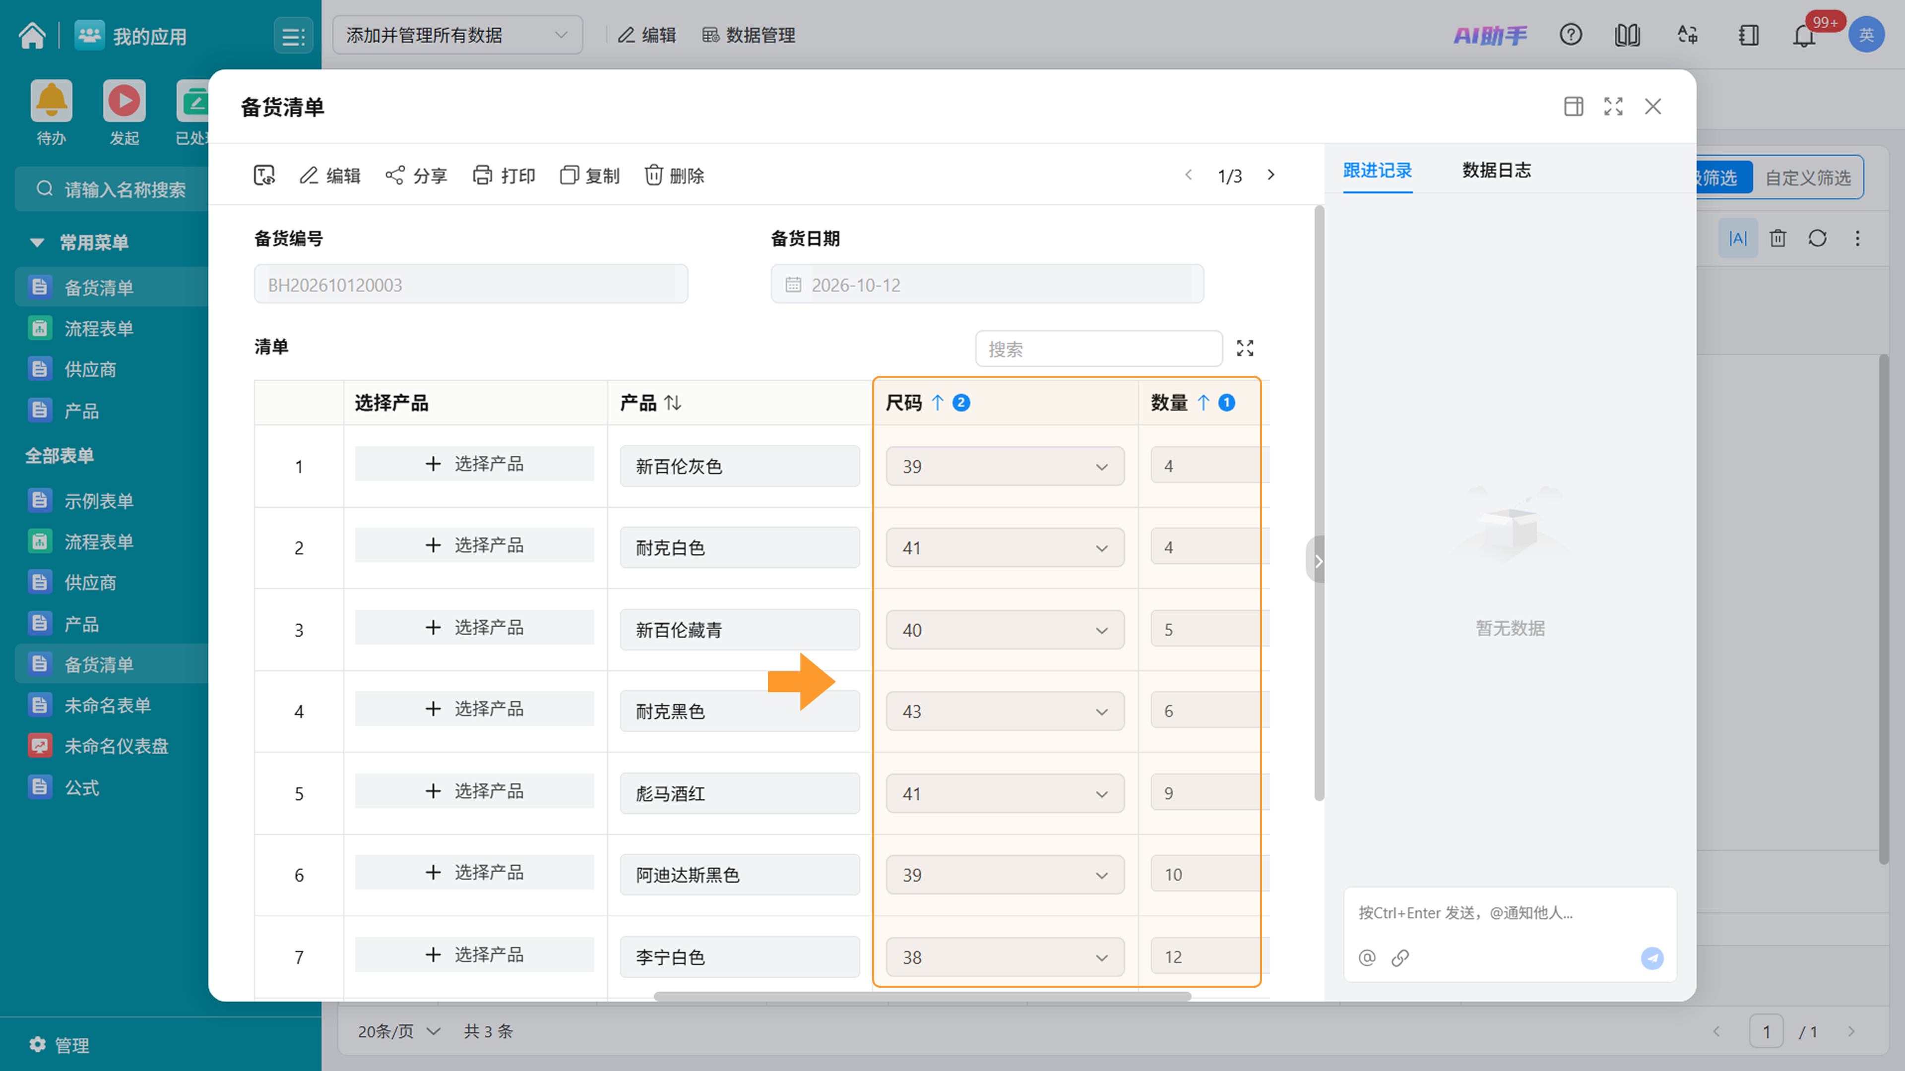The image size is (1905, 1071).
Task: Collapse the sidebar menu toggle icon
Action: [x=294, y=36]
